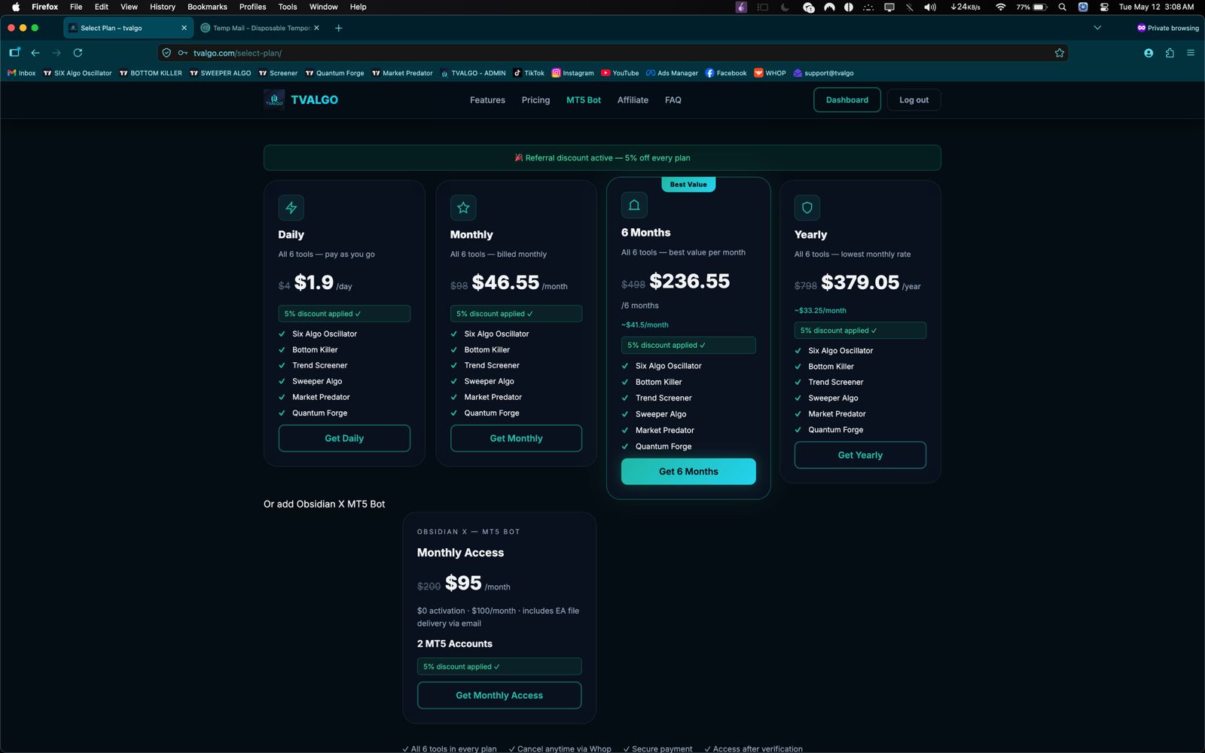
Task: Click the Log out button
Action: point(914,99)
